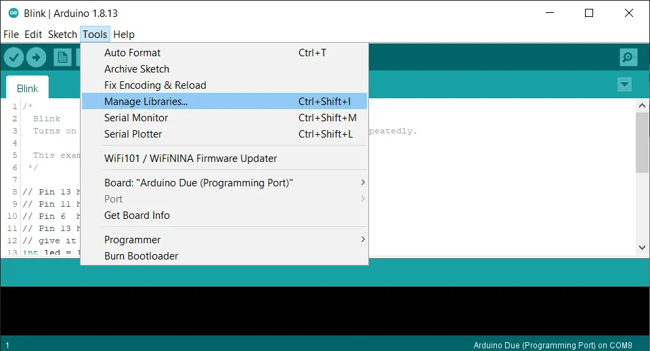Viewport: 650px width, 351px height.
Task: Open Serial Monitor magnifier icon
Action: [x=628, y=58]
